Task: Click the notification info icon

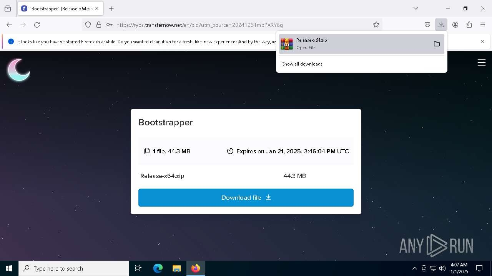Action: pyautogui.click(x=11, y=41)
